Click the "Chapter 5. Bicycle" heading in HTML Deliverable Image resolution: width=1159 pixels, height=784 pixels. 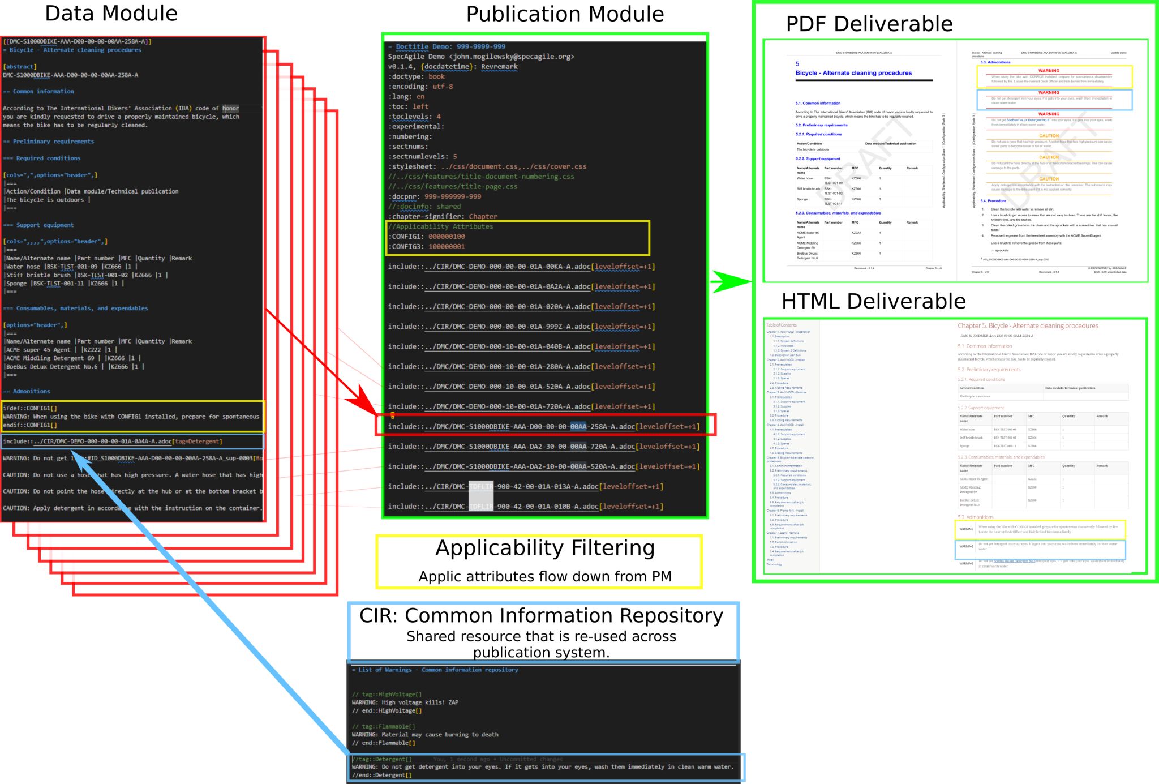1027,325
